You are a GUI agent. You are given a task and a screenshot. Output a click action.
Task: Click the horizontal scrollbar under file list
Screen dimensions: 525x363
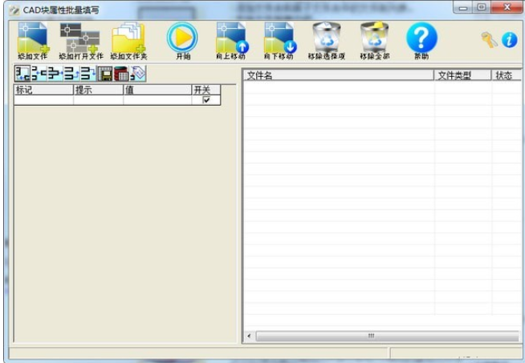pos(371,336)
